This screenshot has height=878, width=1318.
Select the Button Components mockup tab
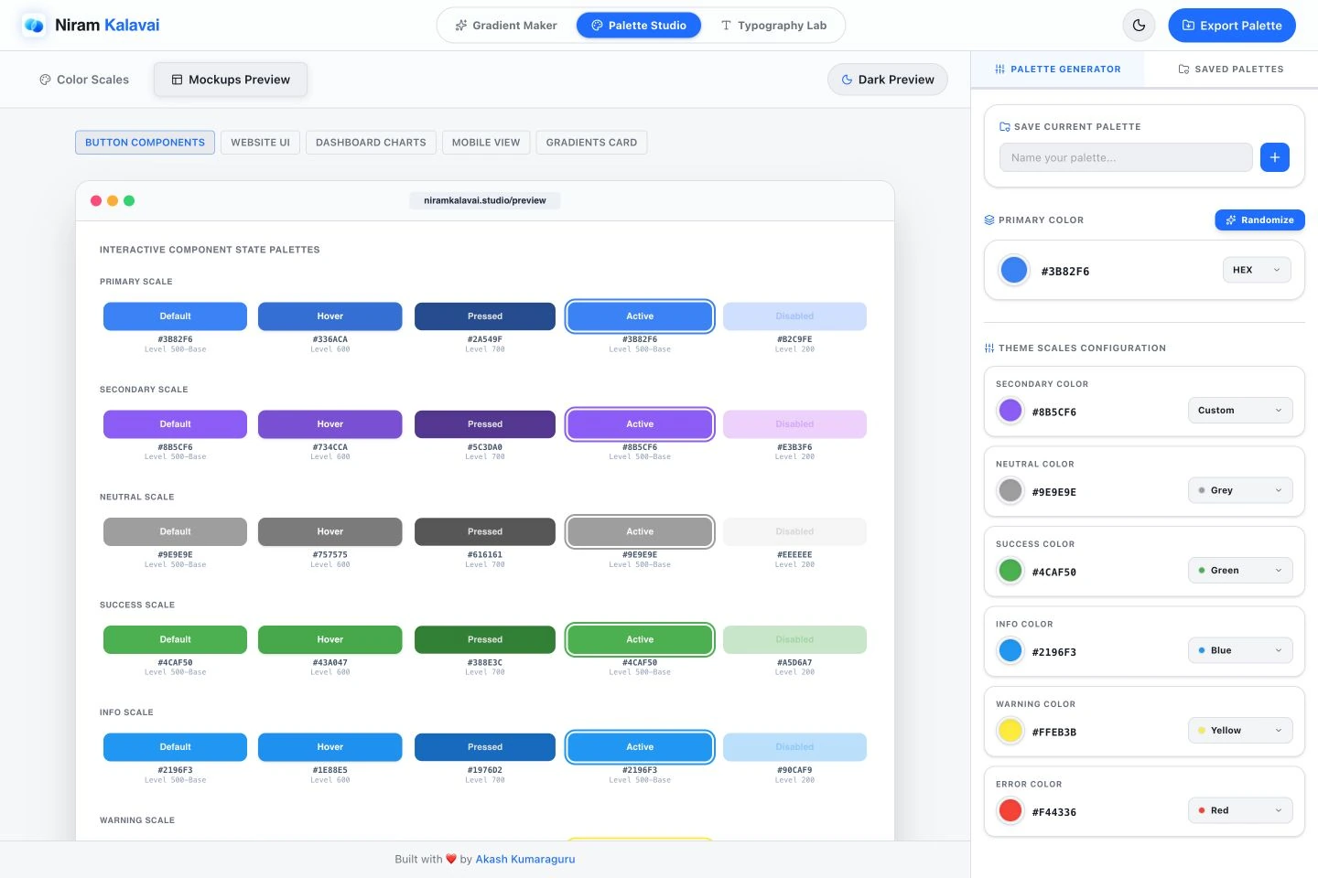tap(145, 143)
